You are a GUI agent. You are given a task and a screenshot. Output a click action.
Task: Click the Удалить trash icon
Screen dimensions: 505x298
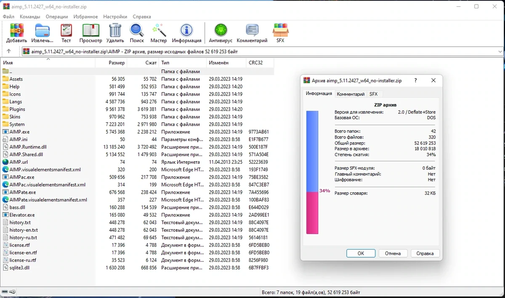point(115,31)
